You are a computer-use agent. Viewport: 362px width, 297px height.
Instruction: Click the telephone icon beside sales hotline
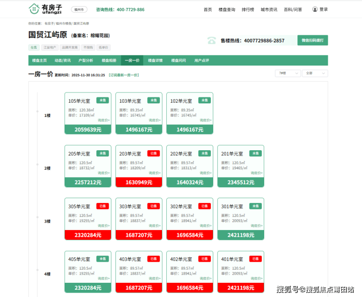click(211, 41)
